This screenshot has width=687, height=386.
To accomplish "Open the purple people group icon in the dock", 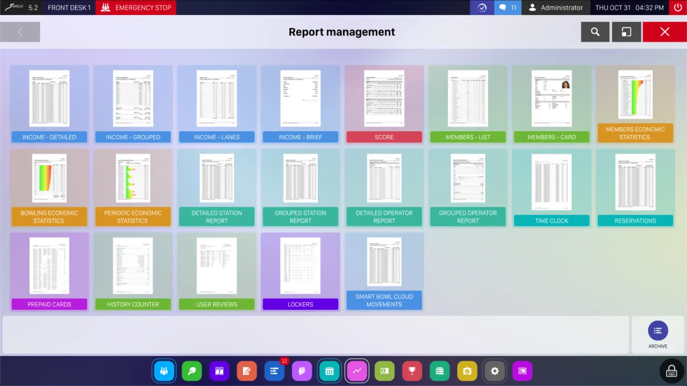I will [302, 371].
